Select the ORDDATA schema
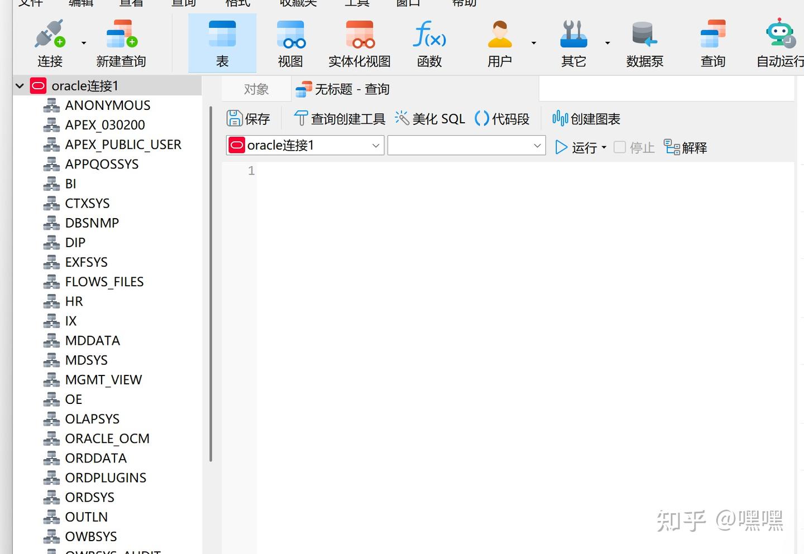 [x=95, y=458]
